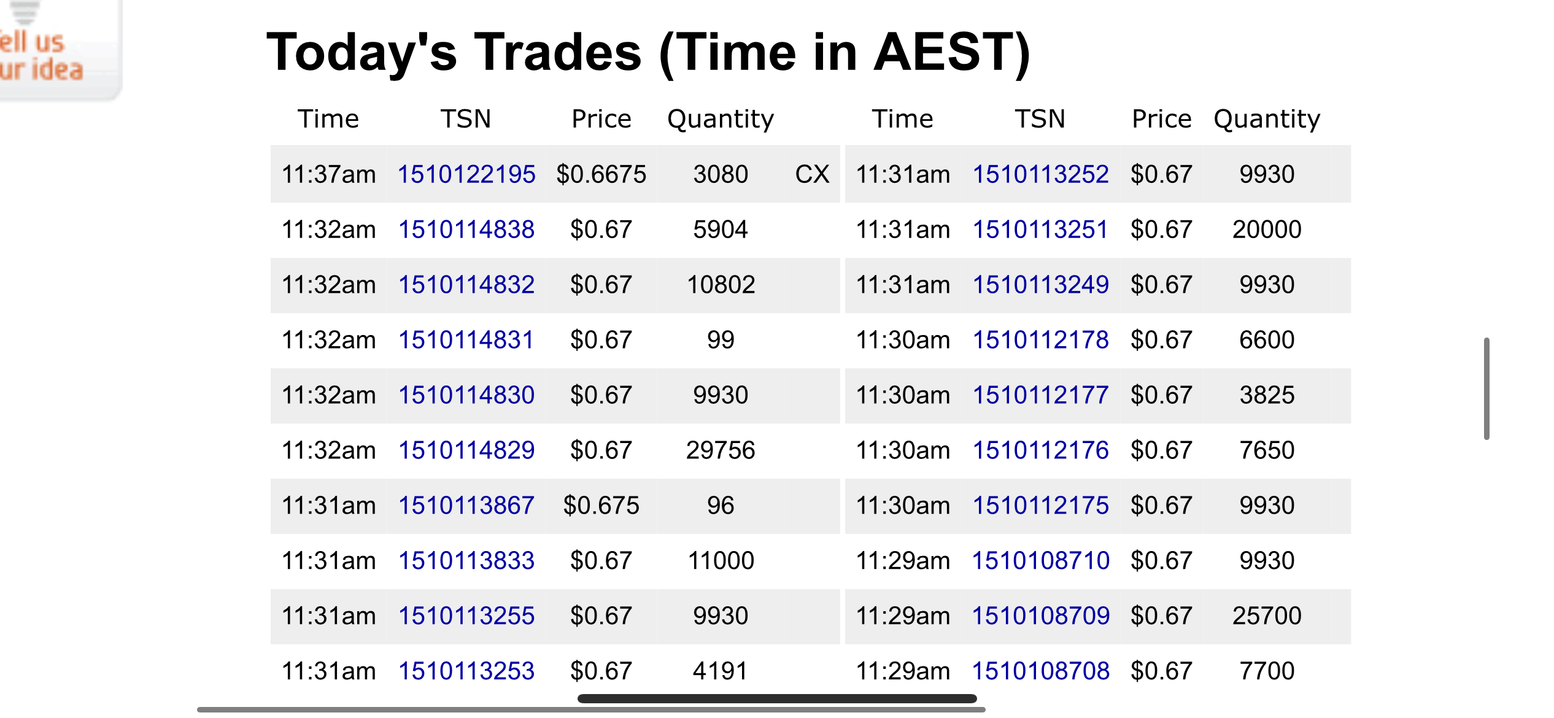The width and height of the screenshot is (1554, 718).
Task: Open trade TSN 1510113833
Action: coord(466,561)
